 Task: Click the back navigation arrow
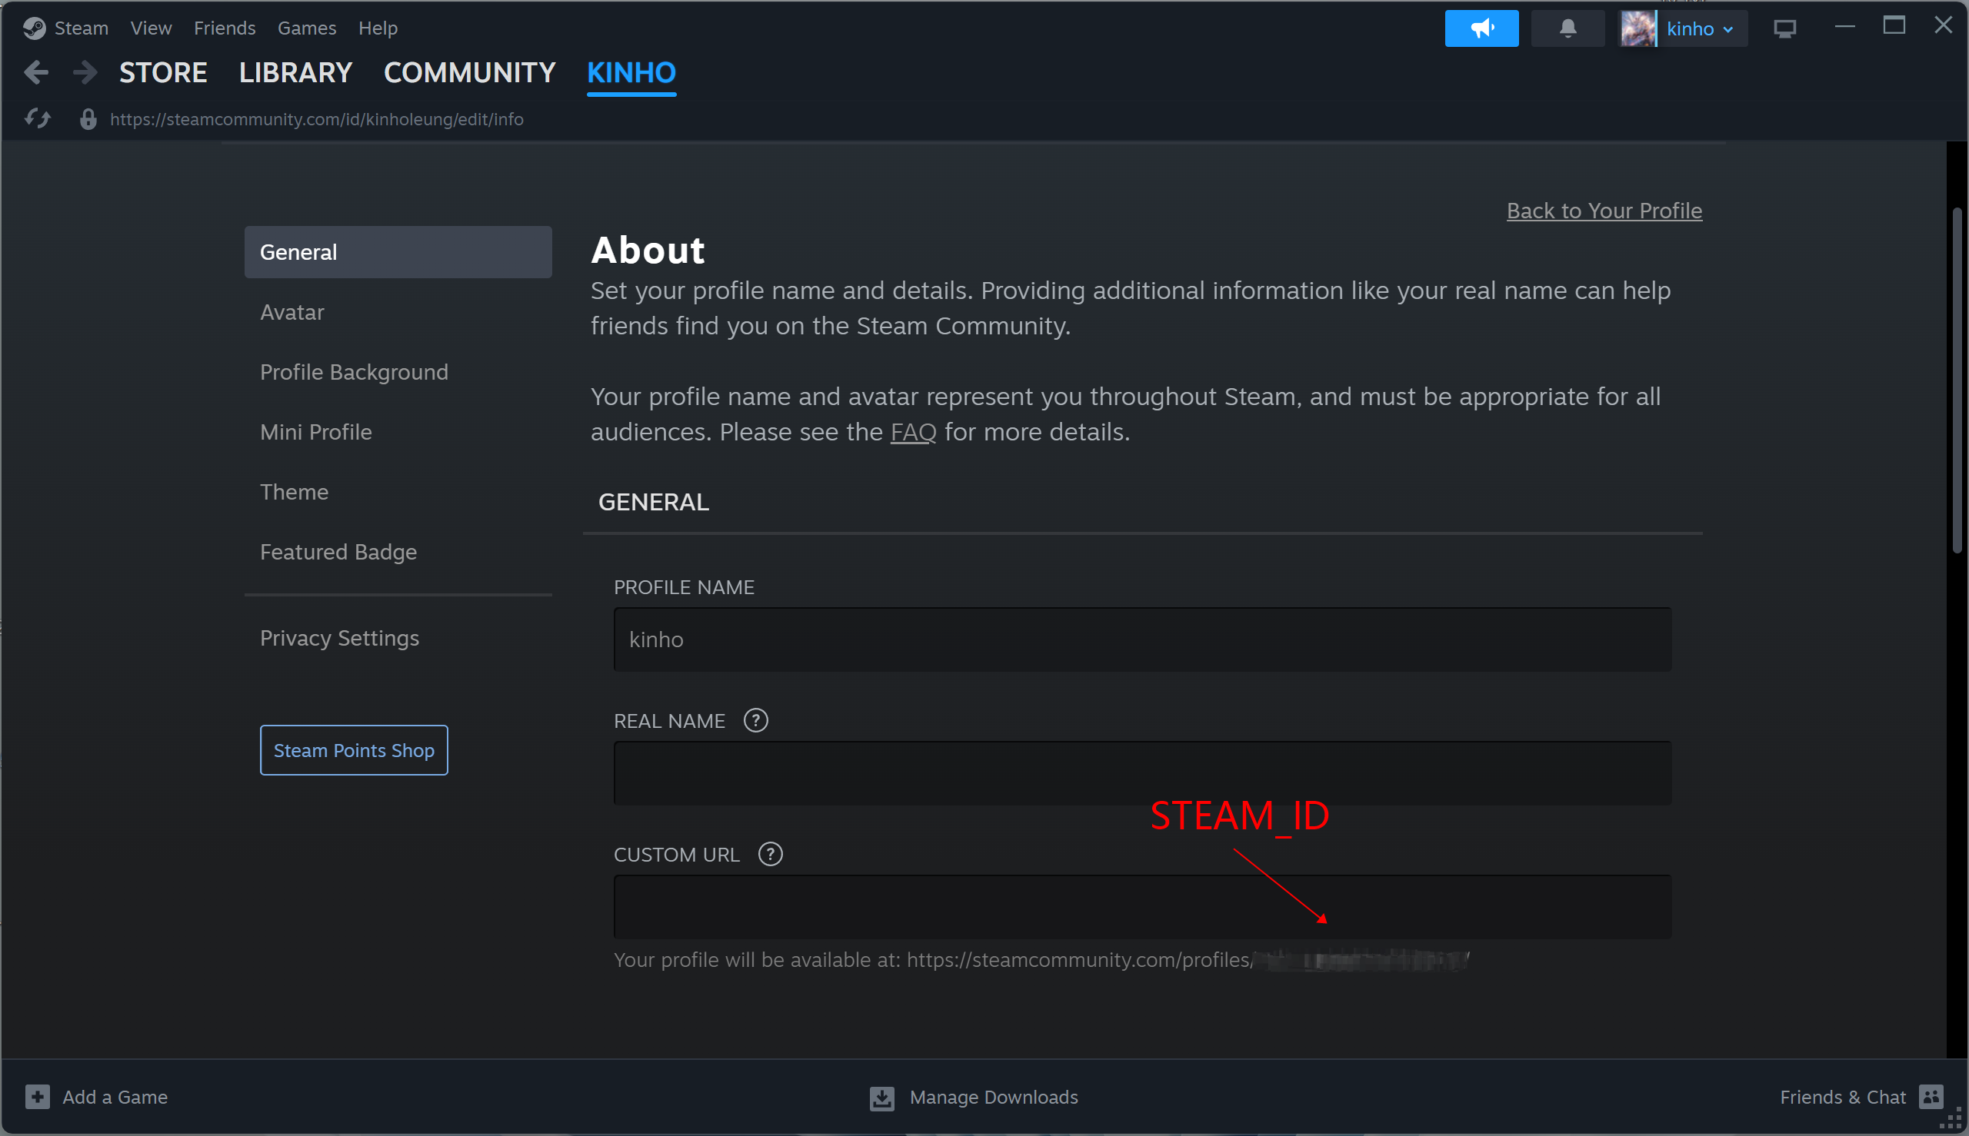point(36,72)
